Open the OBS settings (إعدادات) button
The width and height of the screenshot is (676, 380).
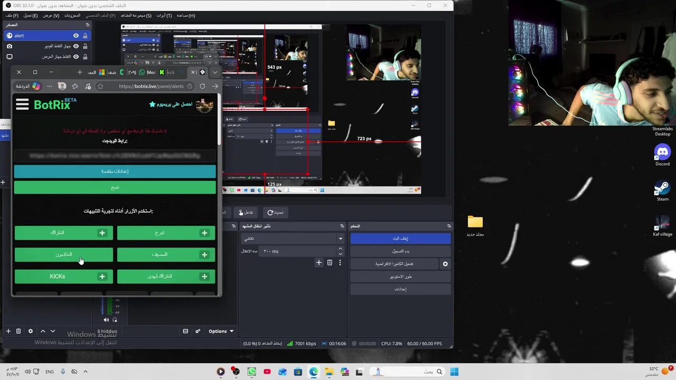[400, 289]
